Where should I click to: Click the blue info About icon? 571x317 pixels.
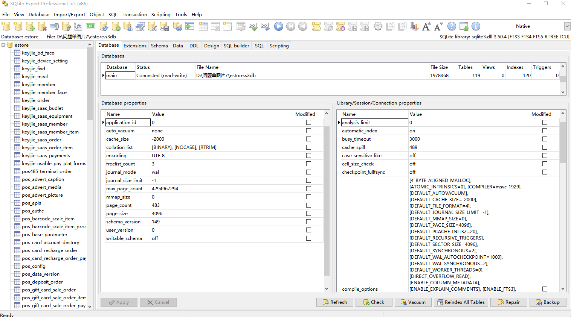pos(476,26)
